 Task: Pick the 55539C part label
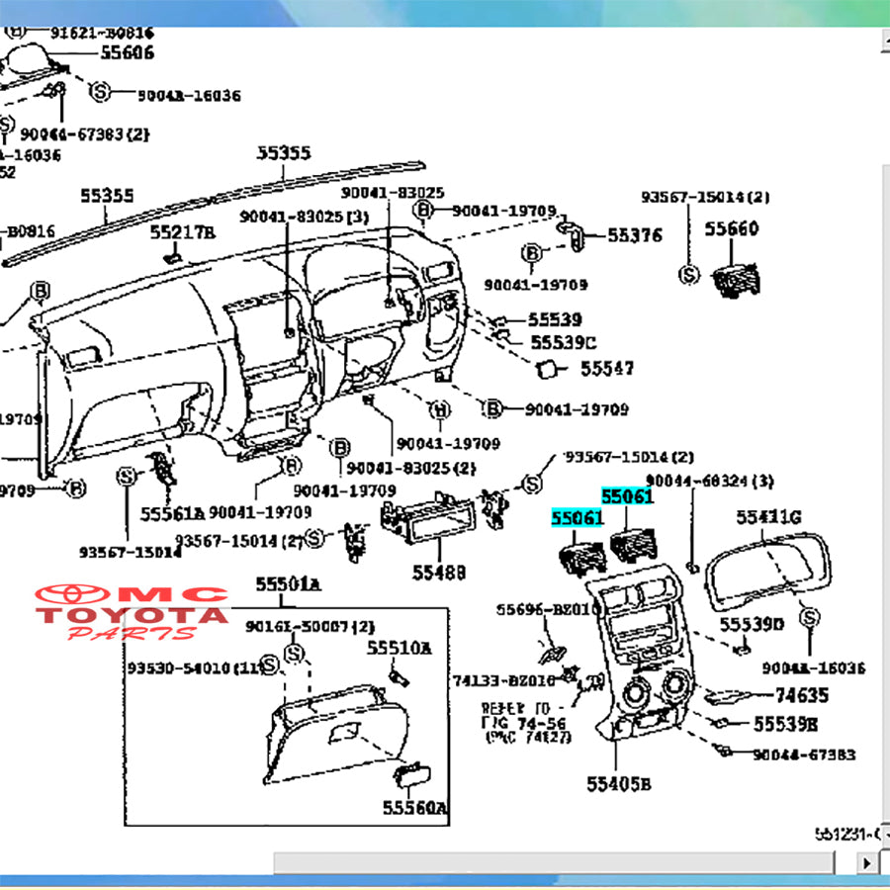pyautogui.click(x=563, y=343)
